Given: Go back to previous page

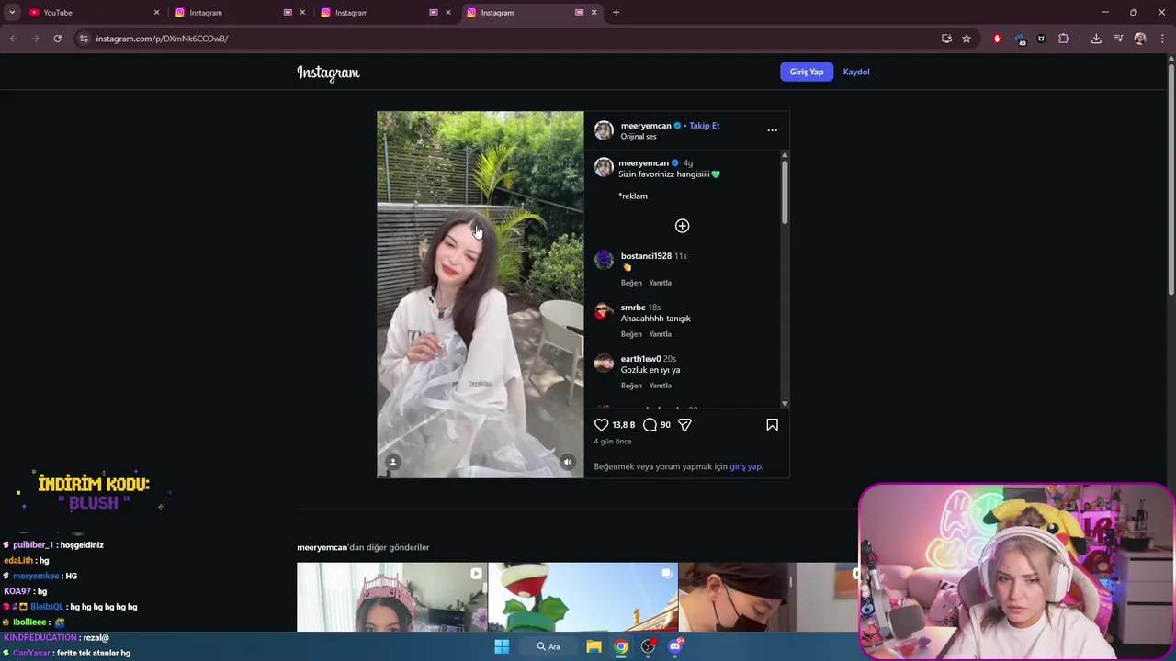Looking at the screenshot, I should tap(13, 39).
